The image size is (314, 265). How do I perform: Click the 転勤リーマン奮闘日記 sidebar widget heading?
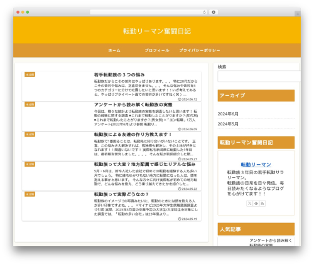pos(256,143)
